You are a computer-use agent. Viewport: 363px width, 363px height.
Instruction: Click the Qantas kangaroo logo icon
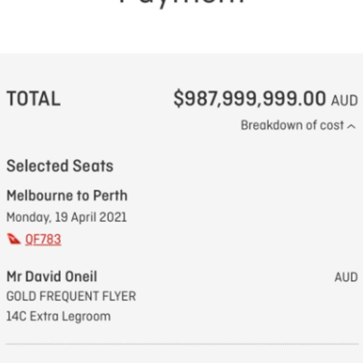point(13,239)
